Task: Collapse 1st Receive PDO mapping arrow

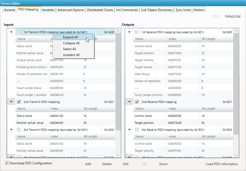Action: coord(129,32)
